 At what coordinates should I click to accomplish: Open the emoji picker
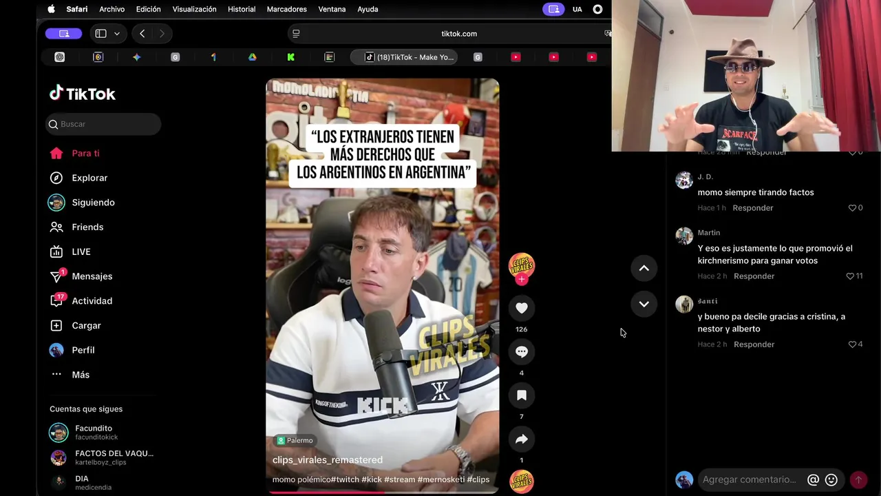[831, 479]
